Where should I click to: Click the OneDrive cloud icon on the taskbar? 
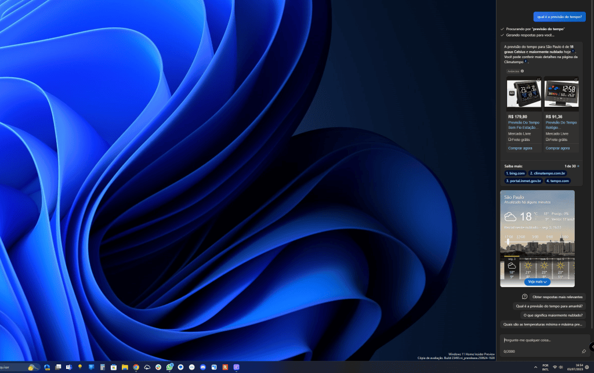147,367
